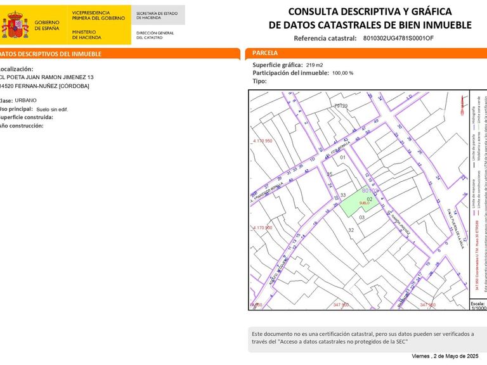Click '14520 FERNAN-NUÑEZ [CÓRDOBA]' text

click(44, 86)
